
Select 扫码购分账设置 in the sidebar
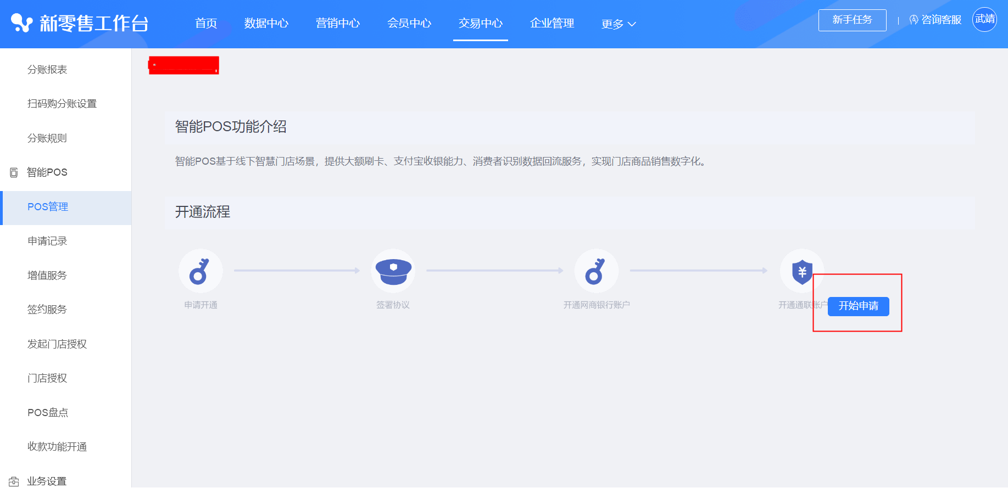point(62,104)
